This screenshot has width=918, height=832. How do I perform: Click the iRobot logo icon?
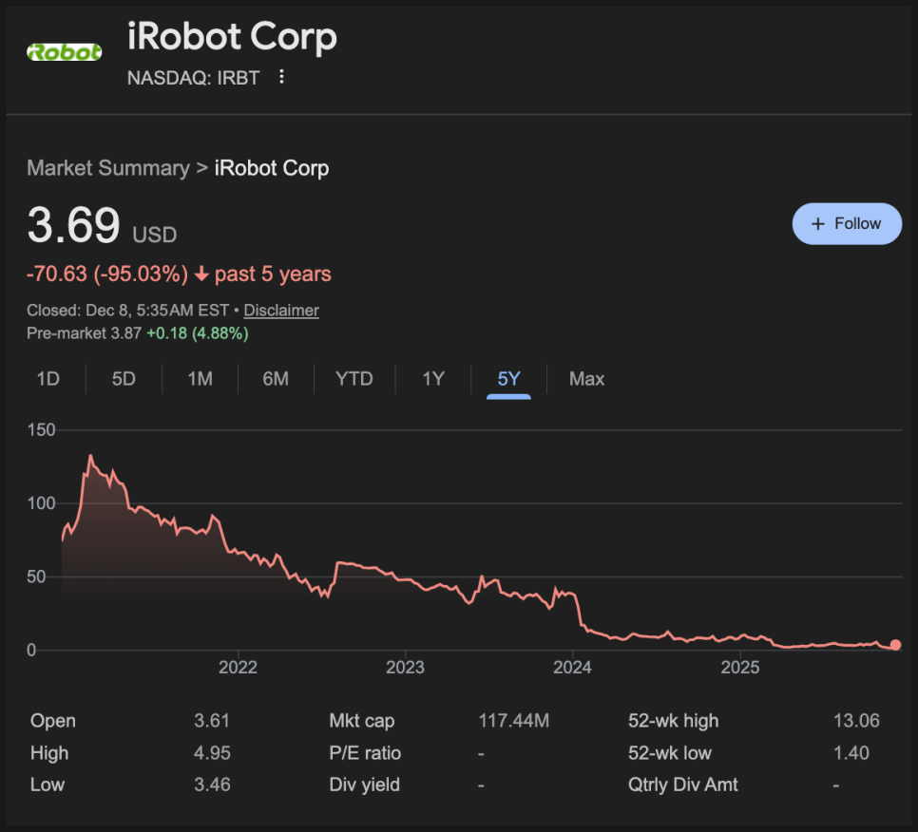65,52
